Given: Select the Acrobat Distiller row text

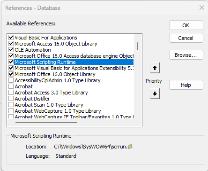Looking at the screenshot, I should tap(32, 99).
